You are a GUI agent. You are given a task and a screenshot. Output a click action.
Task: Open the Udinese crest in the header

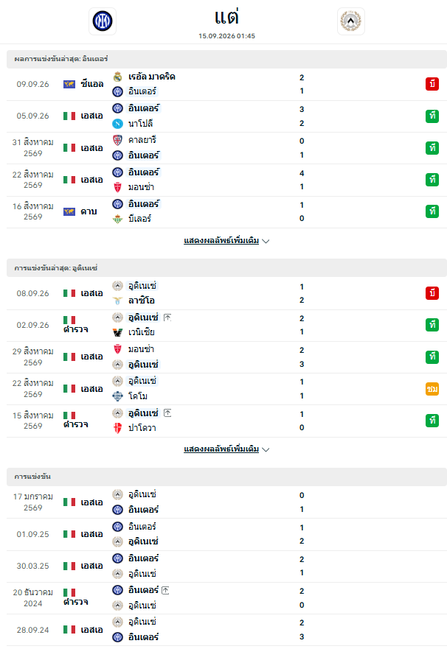pos(351,21)
